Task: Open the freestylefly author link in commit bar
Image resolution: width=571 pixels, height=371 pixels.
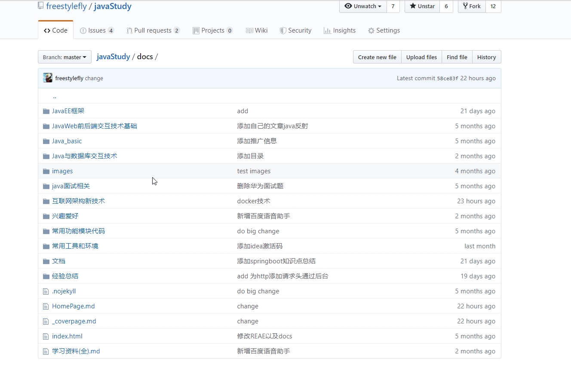Action: (x=69, y=78)
